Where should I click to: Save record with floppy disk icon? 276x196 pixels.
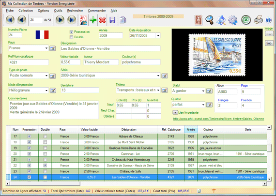tap(112, 20)
